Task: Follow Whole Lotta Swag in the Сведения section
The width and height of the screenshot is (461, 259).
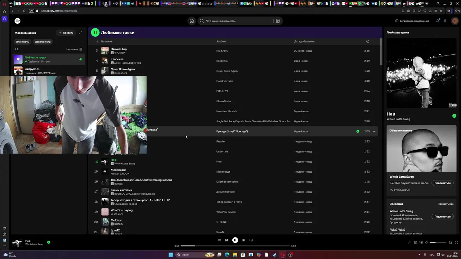Action: click(442, 217)
